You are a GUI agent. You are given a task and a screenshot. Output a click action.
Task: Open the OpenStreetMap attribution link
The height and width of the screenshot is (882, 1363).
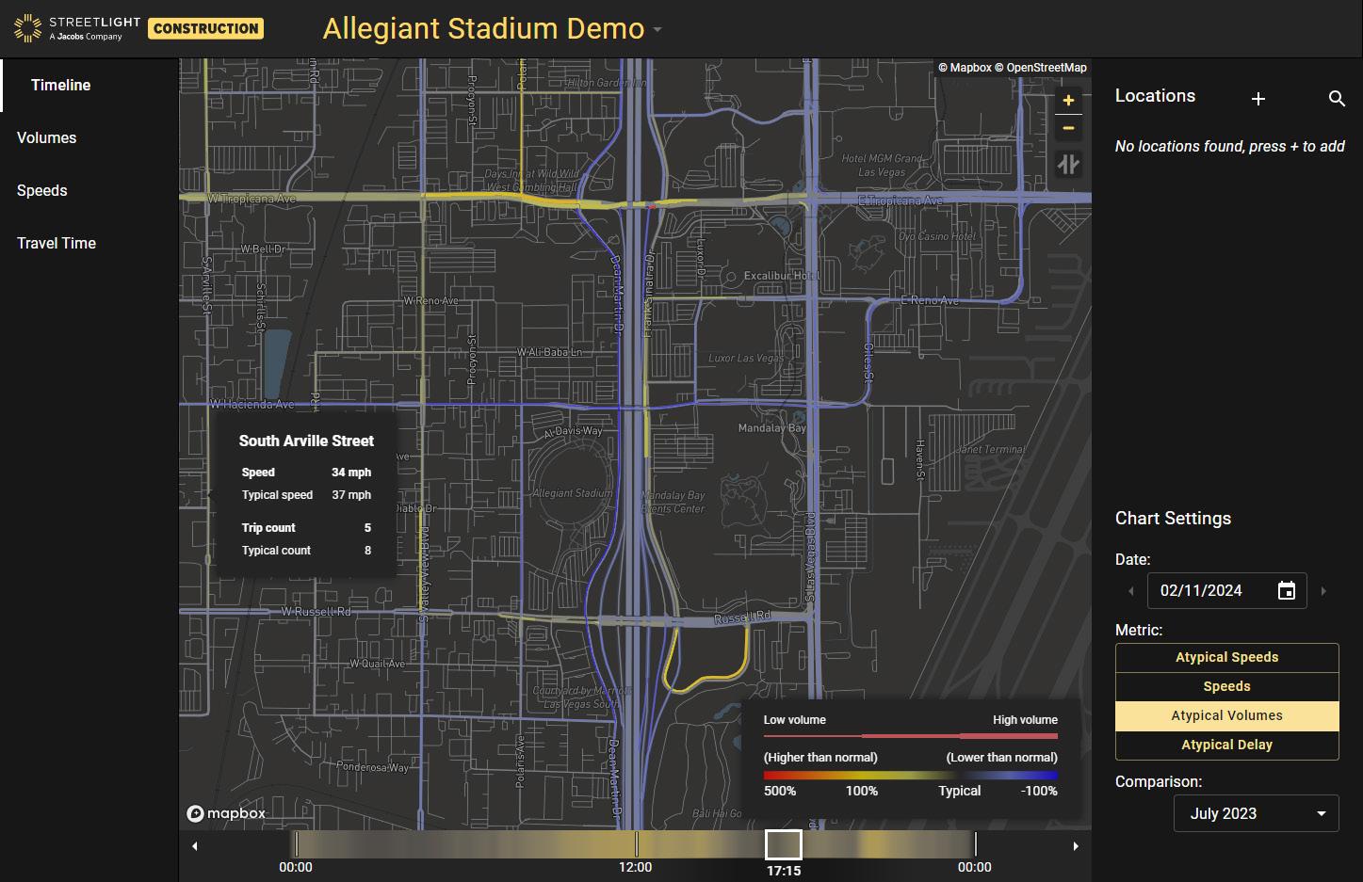pos(1041,68)
